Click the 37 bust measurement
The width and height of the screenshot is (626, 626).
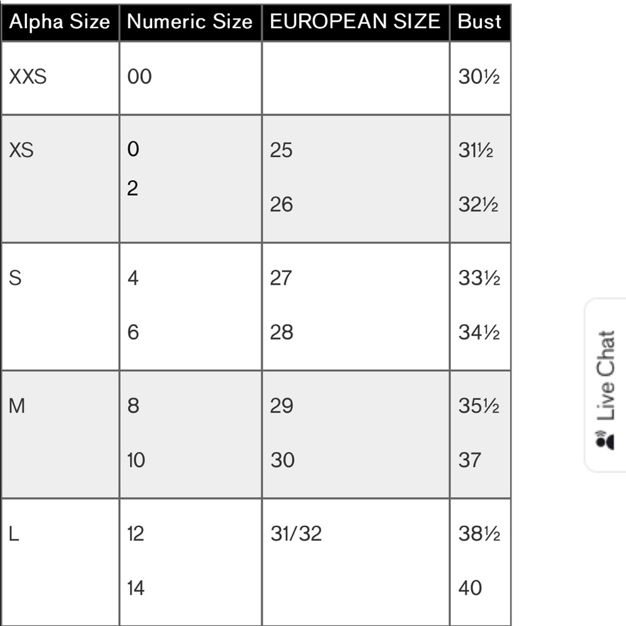pyautogui.click(x=471, y=461)
